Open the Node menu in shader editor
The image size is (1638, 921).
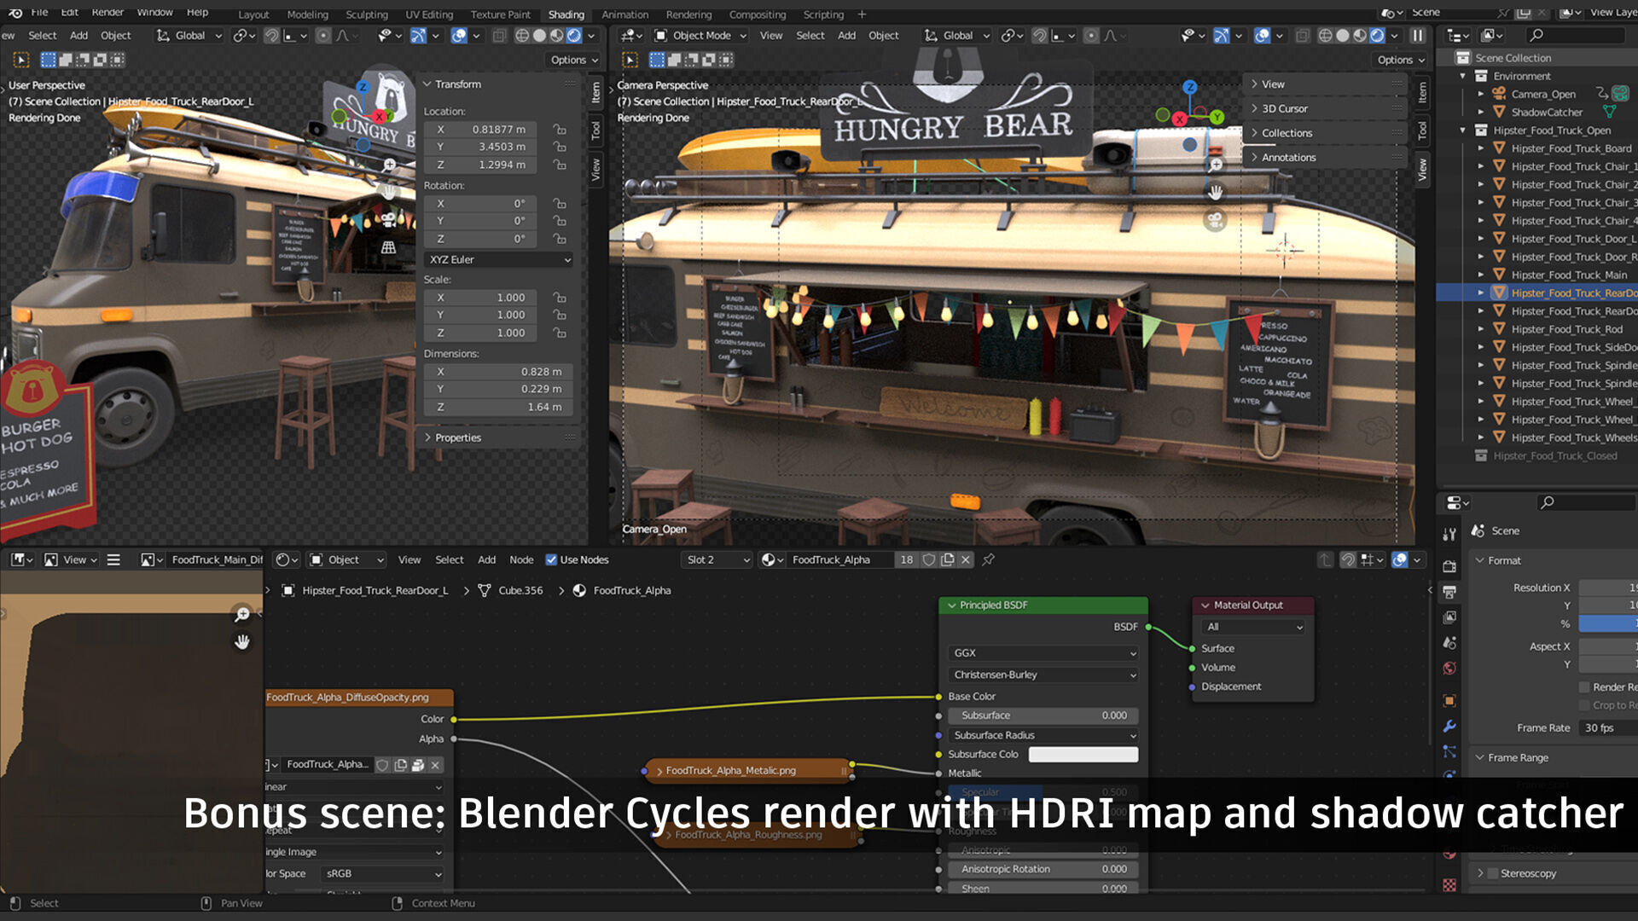520,559
